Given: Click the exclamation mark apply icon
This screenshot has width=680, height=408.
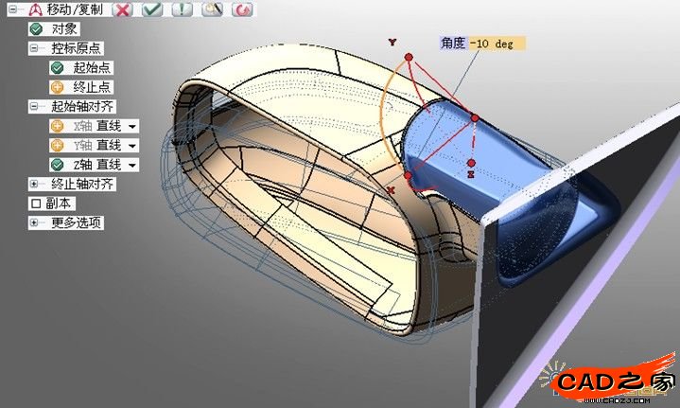Looking at the screenshot, I should (183, 9).
